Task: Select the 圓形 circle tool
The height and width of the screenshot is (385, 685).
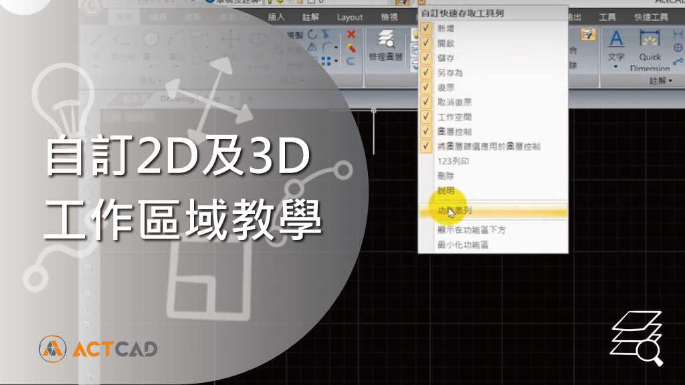Action: tap(151, 46)
